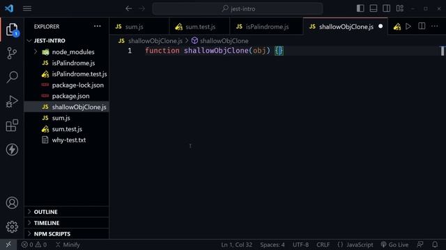Expand the TIMELINE section
The height and width of the screenshot is (250, 446).
[x=67, y=223]
